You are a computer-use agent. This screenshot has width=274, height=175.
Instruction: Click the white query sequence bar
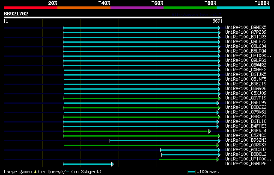pos(113,17)
